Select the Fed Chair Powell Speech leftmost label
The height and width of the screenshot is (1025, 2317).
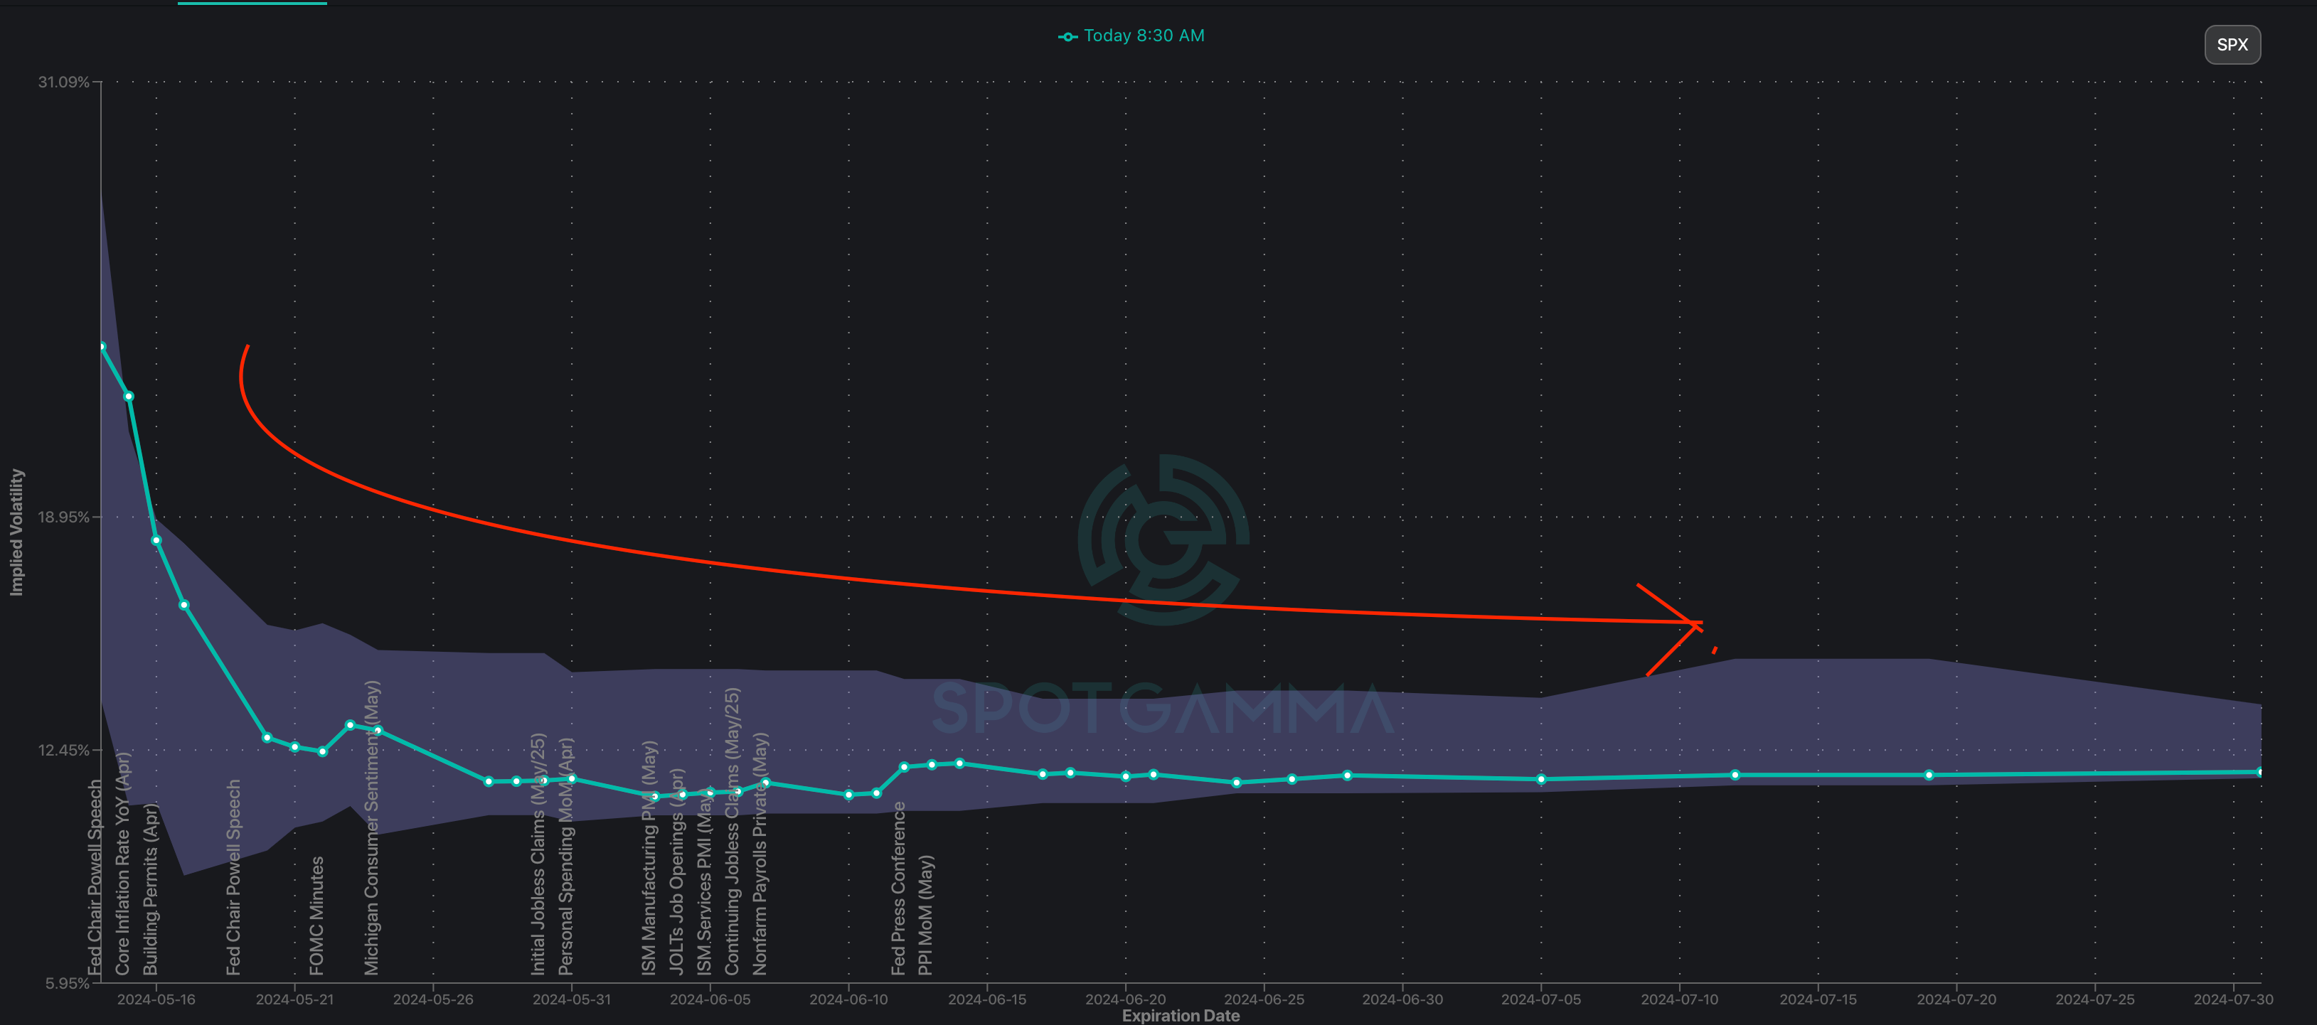click(x=95, y=876)
